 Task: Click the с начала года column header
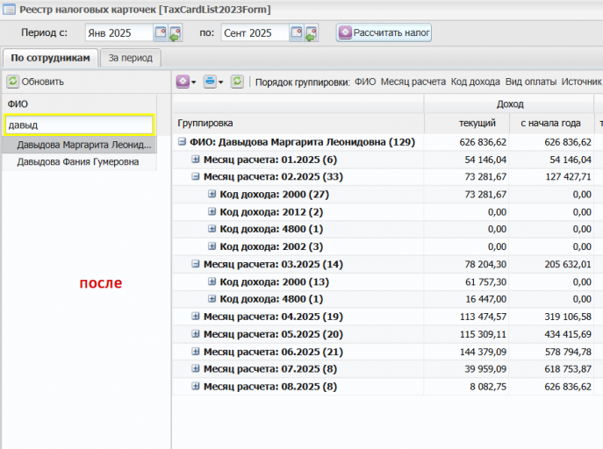pyautogui.click(x=551, y=124)
